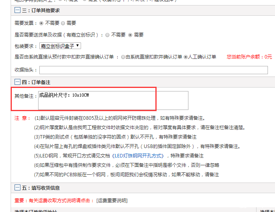The height and width of the screenshot is (212, 275).
Task: Collapse section 五 填写收货信息 minus icon
Action: pyautogui.click(x=18, y=188)
